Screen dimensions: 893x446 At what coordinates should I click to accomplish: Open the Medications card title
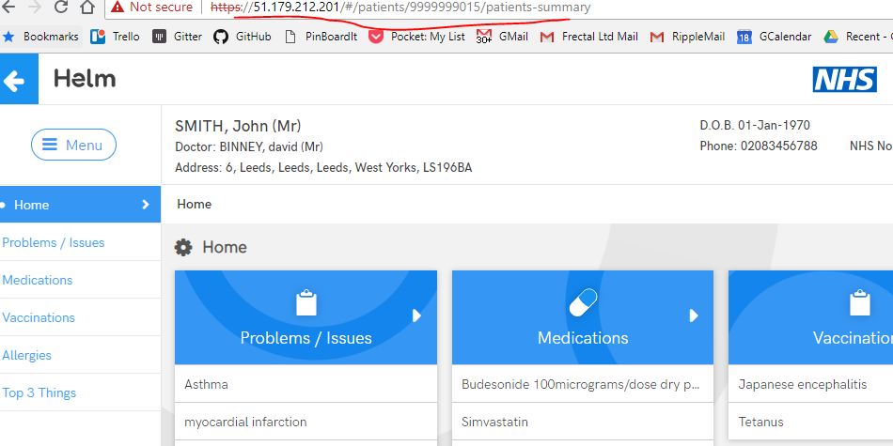tap(583, 338)
